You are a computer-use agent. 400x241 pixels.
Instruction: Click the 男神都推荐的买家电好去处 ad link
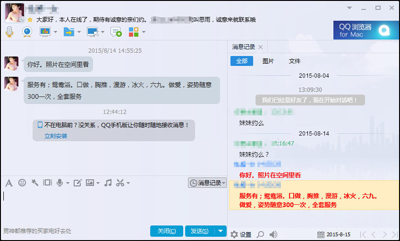[x=37, y=231]
